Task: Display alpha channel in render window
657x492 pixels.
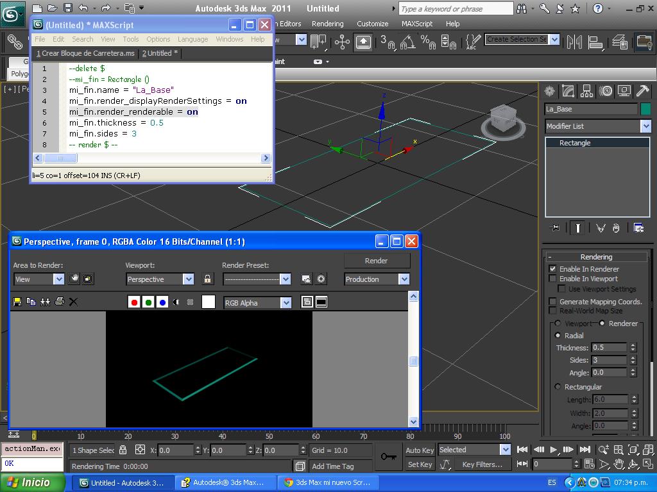Action: click(176, 302)
